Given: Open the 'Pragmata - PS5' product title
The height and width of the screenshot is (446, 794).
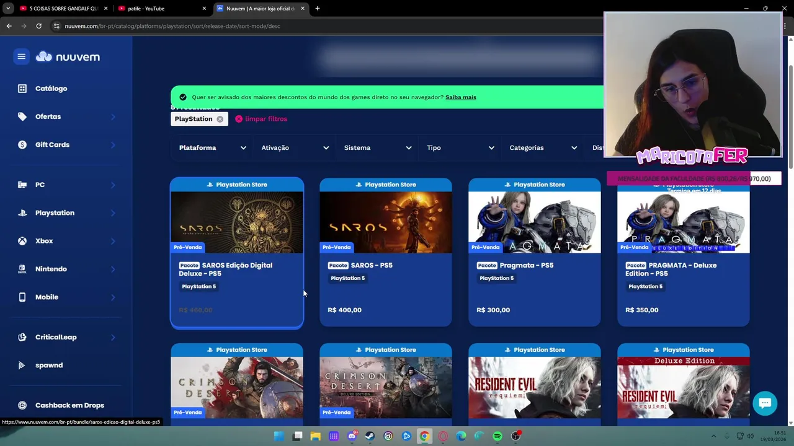Looking at the screenshot, I should click(527, 265).
